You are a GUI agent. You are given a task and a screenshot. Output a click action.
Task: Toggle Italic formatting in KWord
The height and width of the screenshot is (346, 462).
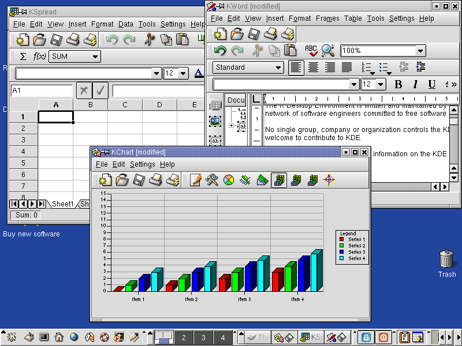tap(415, 84)
